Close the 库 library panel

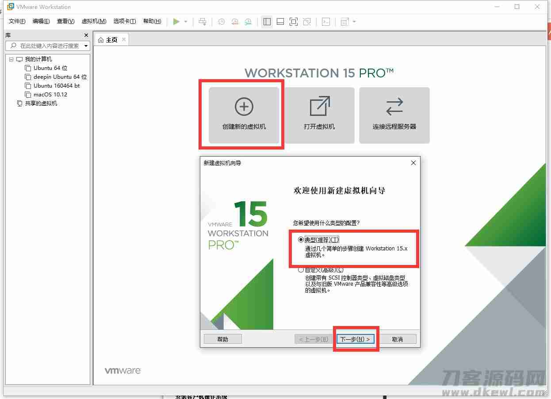tap(86, 35)
